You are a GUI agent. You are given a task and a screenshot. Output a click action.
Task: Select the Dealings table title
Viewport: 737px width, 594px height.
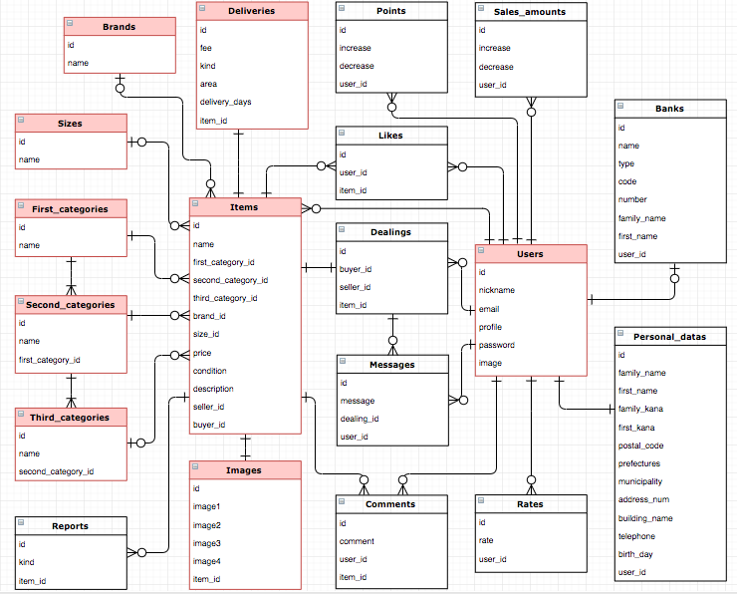click(390, 232)
